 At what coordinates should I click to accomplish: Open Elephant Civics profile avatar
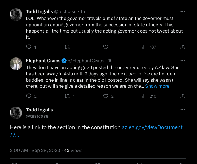[16, 64]
